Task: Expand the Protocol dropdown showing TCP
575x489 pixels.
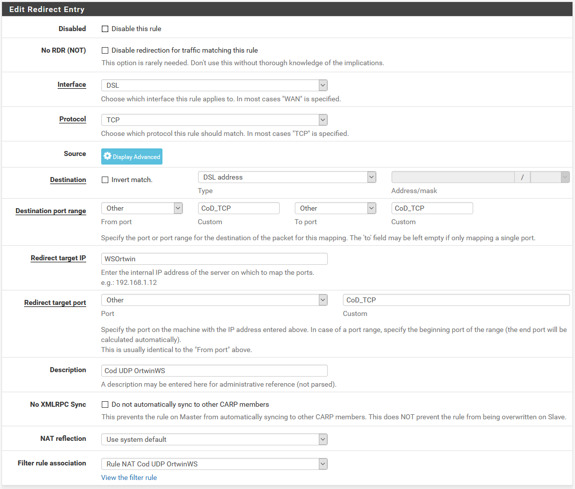Action: (214, 120)
